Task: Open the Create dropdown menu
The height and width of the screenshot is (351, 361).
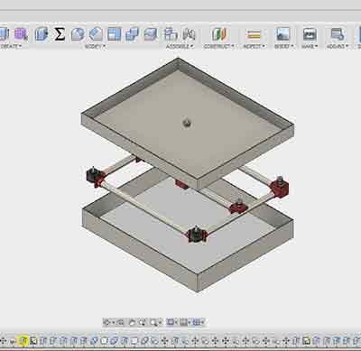Action: 11,47
